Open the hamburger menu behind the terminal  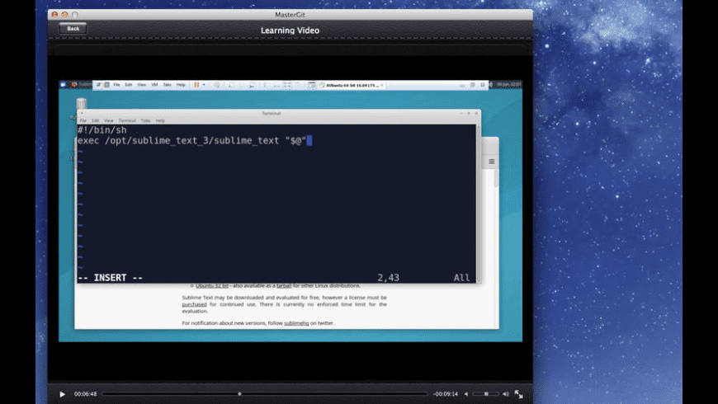point(491,162)
